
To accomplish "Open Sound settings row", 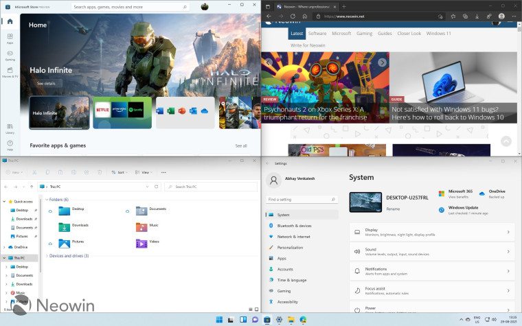I will click(x=432, y=251).
